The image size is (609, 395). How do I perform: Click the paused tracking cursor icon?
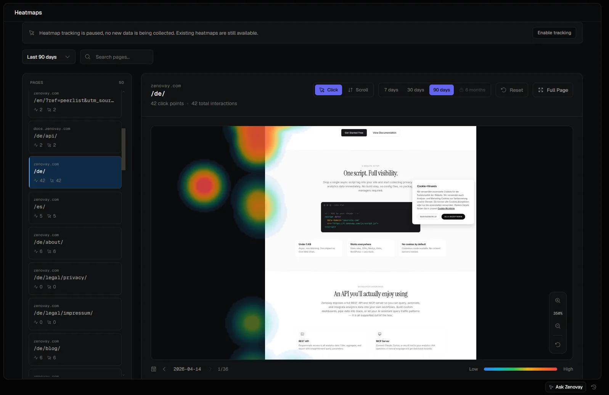click(x=32, y=33)
